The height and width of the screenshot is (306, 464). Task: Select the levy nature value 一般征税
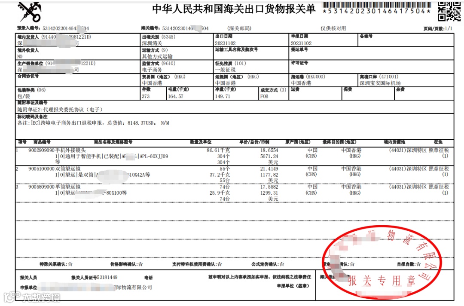(225, 70)
